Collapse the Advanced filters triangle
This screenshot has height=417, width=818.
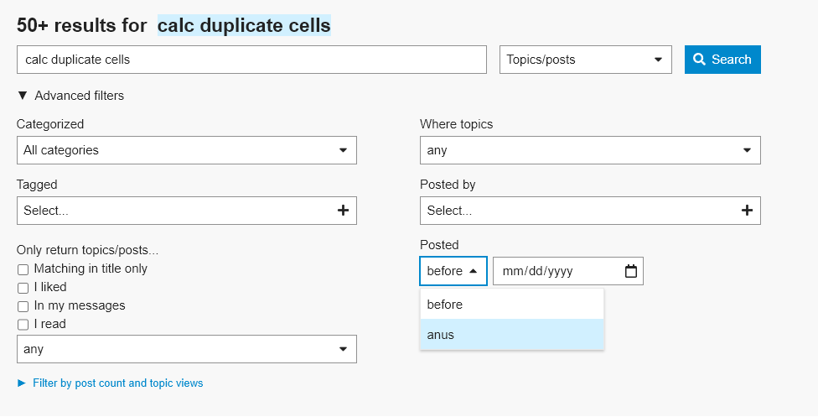[x=22, y=96]
